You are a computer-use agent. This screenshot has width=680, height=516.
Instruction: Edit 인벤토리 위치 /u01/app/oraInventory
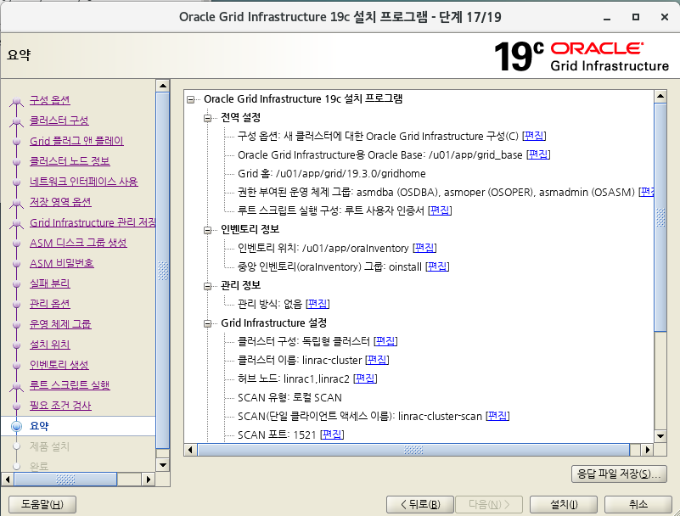[424, 248]
